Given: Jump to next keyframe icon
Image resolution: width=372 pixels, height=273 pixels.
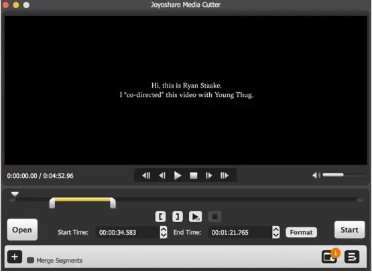Looking at the screenshot, I should click(x=225, y=176).
